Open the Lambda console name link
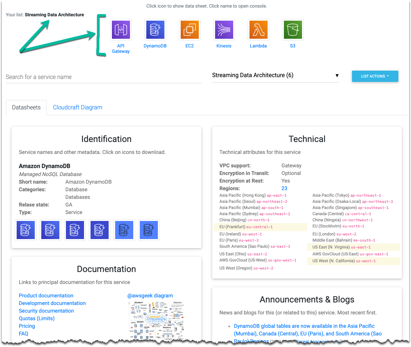This screenshot has width=411, height=347. [258, 46]
